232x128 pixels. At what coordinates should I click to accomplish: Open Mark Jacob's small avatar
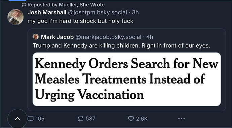[x=36, y=37]
